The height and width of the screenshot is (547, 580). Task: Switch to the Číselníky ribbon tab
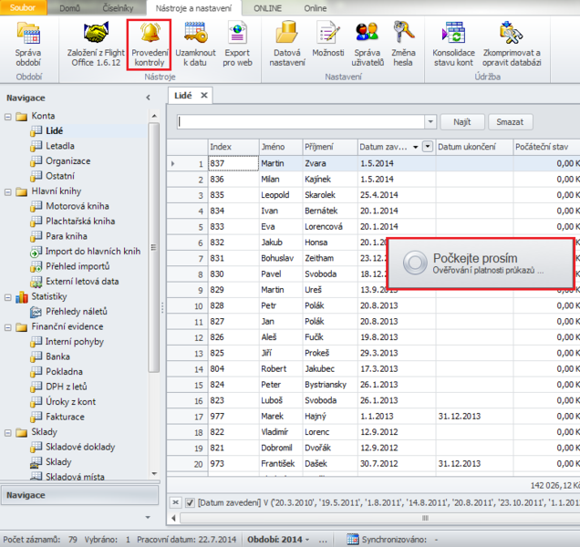120,7
